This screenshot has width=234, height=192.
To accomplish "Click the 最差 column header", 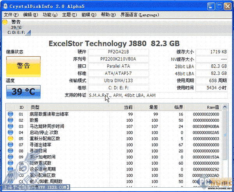I will [x=147, y=107].
